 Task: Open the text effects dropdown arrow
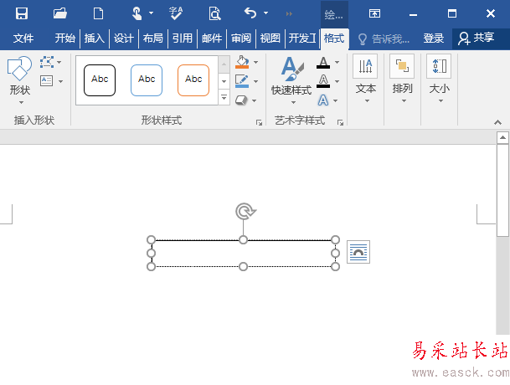click(x=335, y=100)
